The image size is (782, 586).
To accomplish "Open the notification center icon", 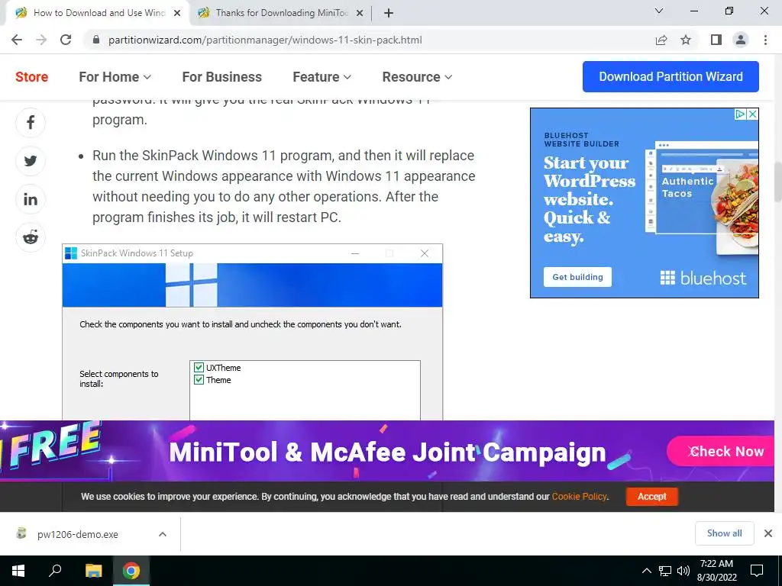I will [x=757, y=571].
